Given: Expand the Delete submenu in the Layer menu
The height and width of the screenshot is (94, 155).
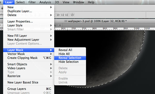Looking at the screenshot, I should (29, 15).
